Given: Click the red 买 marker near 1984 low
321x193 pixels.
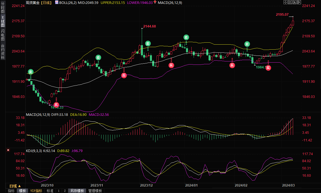Looking at the screenshot, I should 268,68.
